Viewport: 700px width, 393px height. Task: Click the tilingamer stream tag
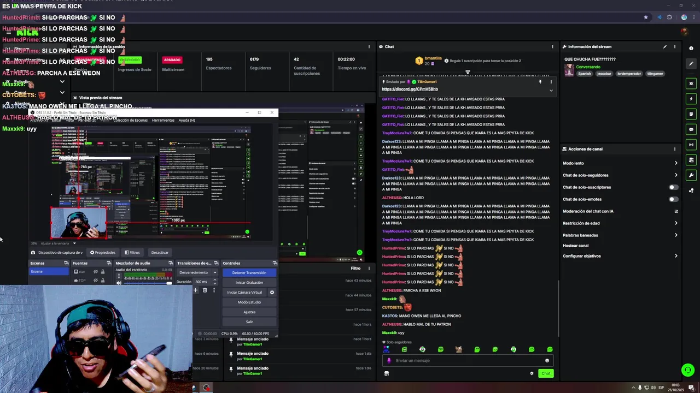click(x=655, y=74)
